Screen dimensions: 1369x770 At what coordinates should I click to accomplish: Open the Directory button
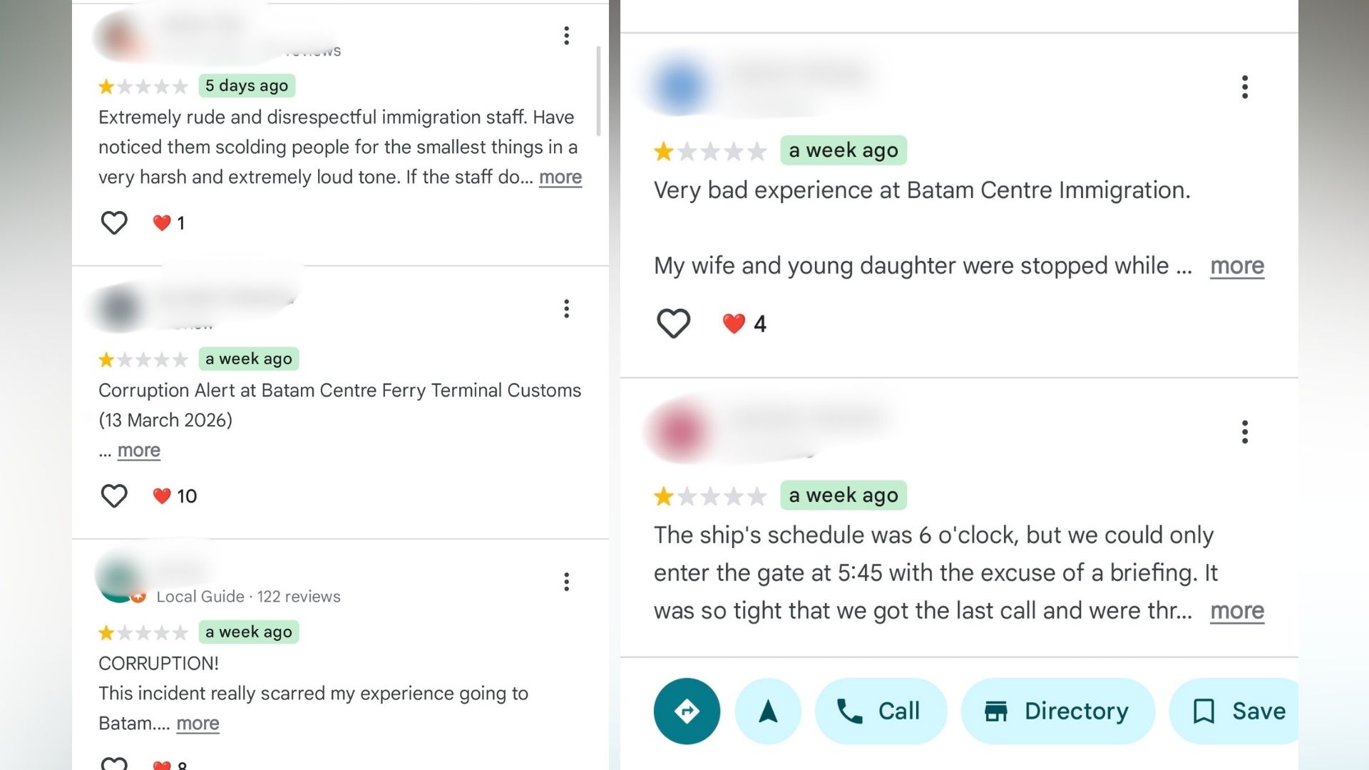1057,711
